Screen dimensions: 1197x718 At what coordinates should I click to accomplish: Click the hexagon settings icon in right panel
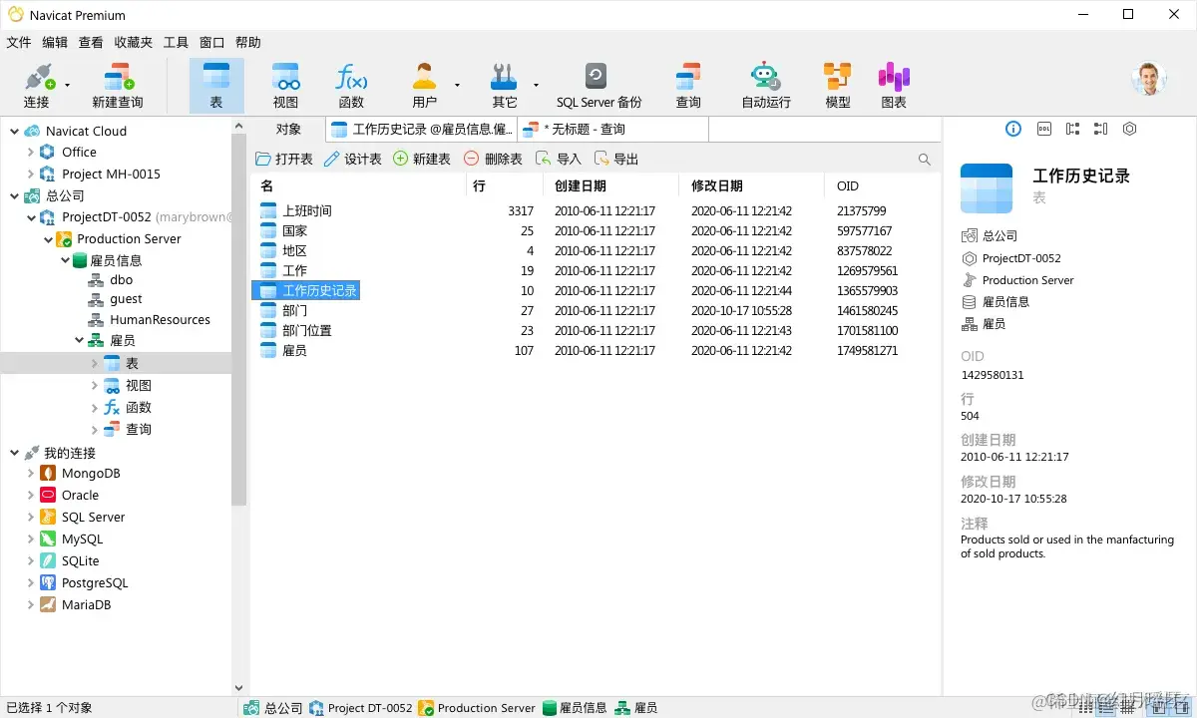click(1130, 129)
